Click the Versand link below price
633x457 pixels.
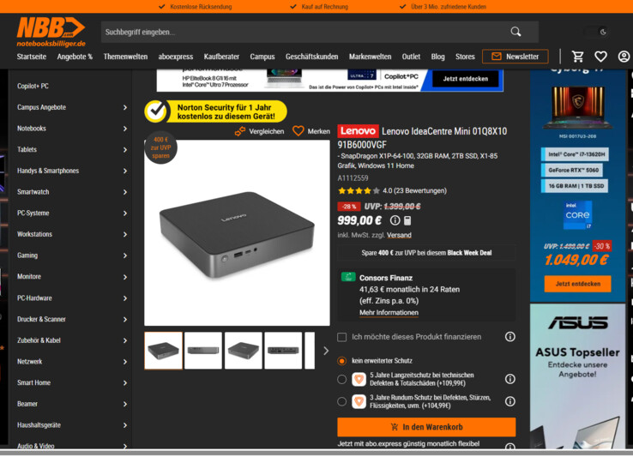(x=399, y=235)
